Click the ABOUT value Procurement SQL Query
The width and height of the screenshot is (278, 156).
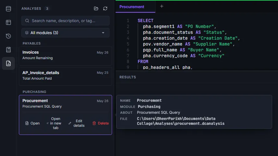click(x=158, y=112)
